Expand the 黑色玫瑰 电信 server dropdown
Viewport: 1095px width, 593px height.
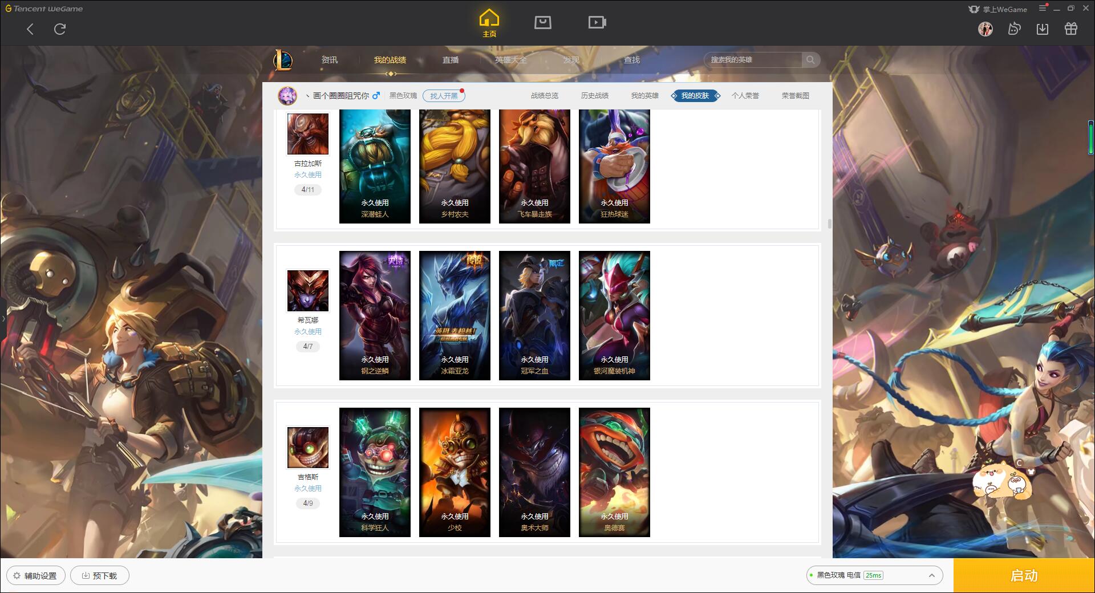(x=874, y=575)
